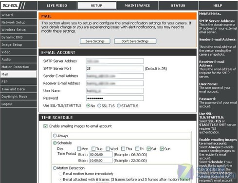Open Wizard in the sidebar

[18, 15]
